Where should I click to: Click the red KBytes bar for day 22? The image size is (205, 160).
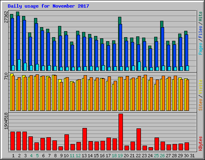139,140
